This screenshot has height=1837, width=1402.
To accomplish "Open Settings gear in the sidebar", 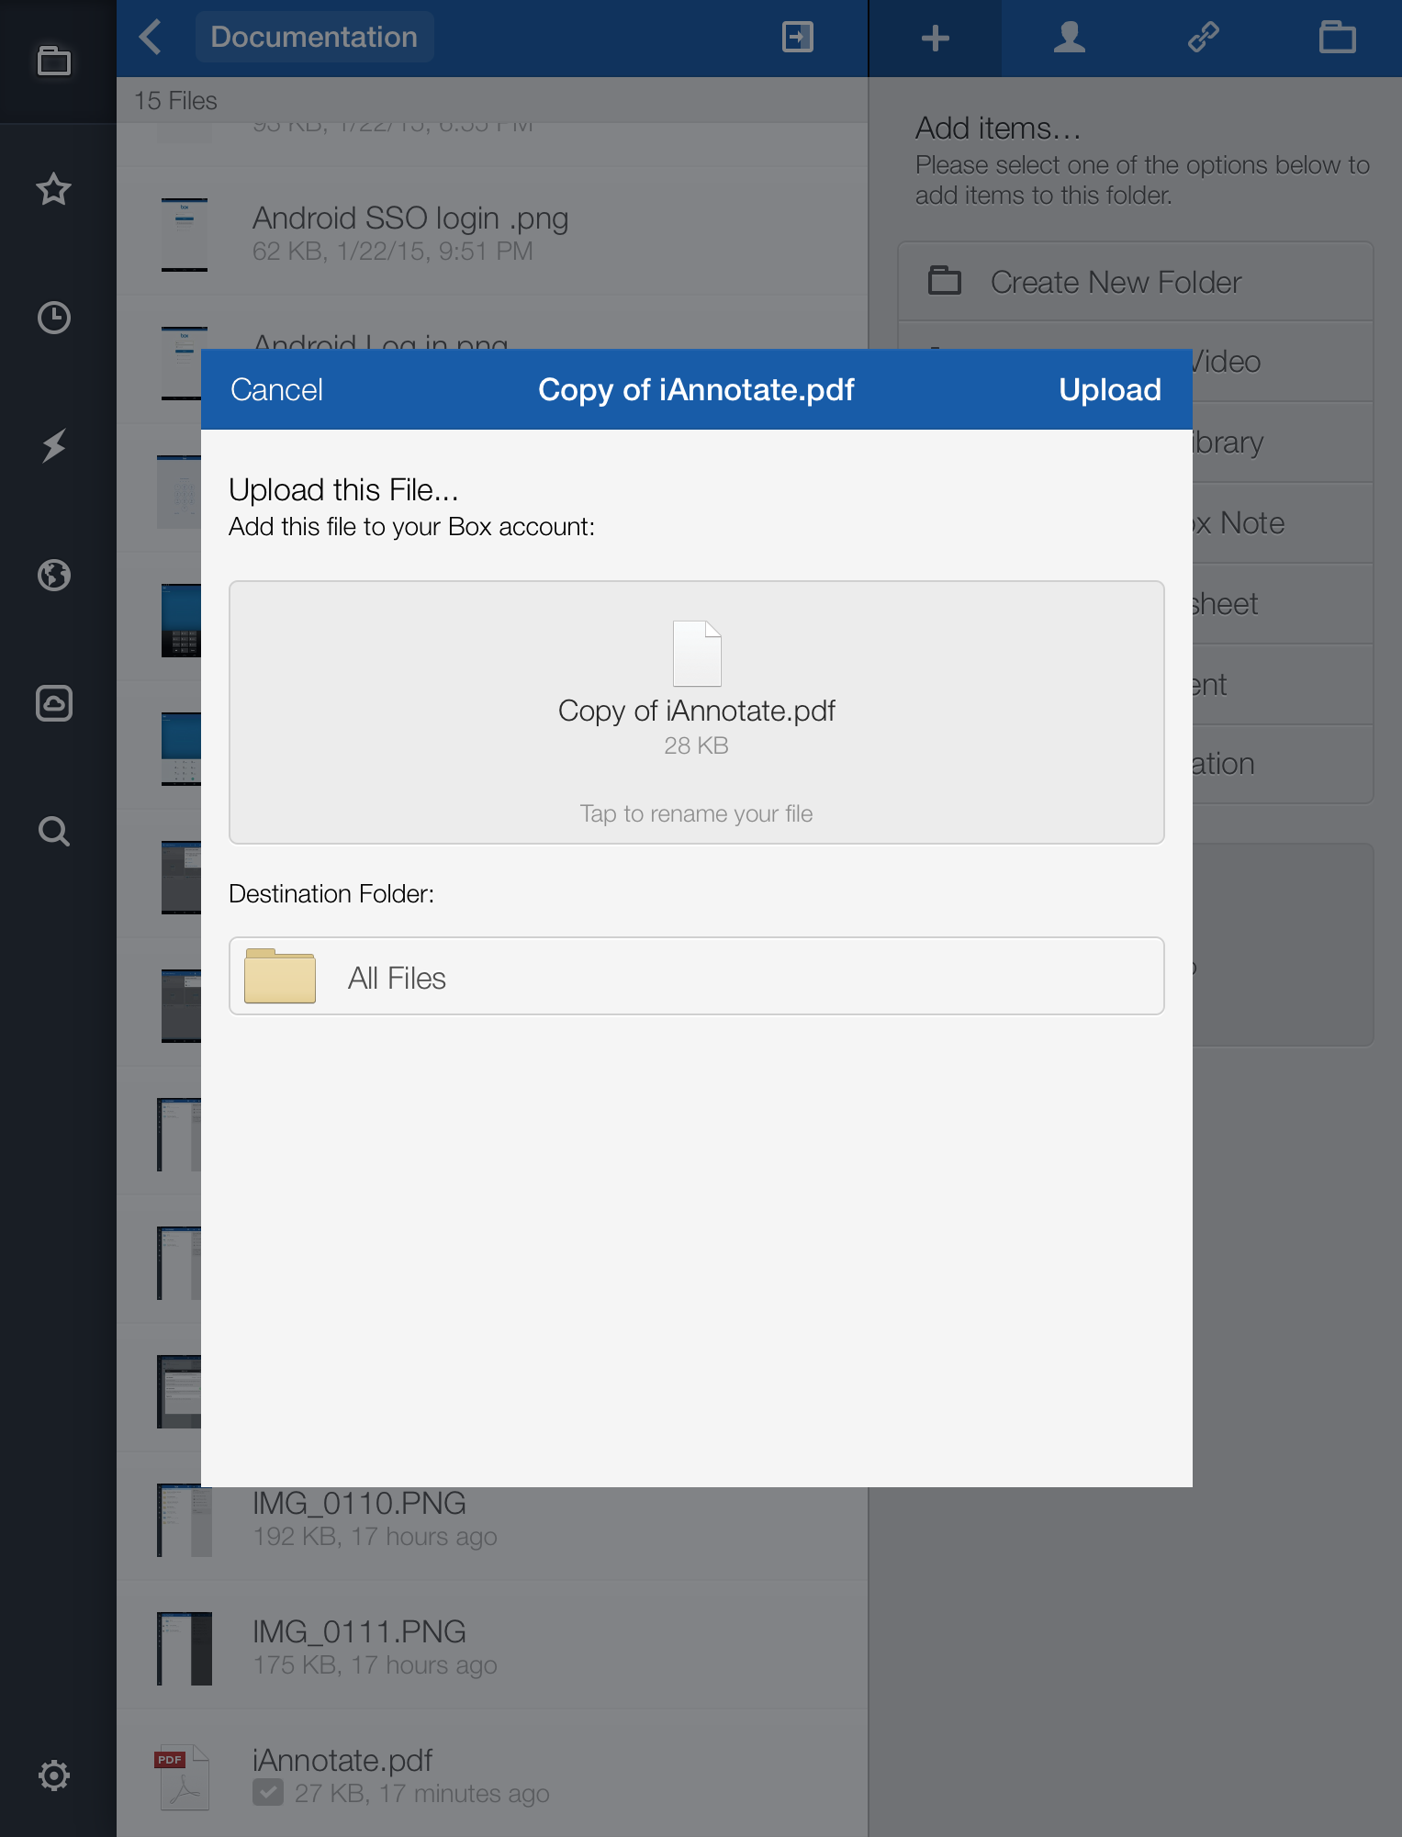I will click(54, 1775).
